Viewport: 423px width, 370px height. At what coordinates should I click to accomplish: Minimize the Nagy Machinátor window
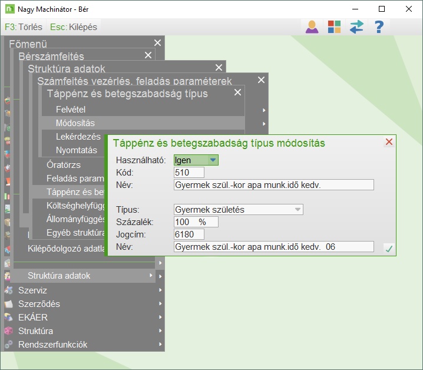(x=355, y=9)
